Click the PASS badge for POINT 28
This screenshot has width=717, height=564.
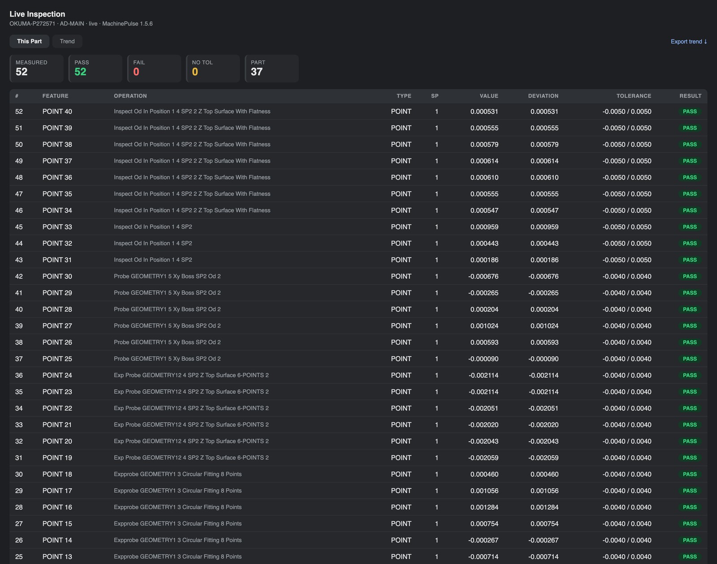point(690,310)
